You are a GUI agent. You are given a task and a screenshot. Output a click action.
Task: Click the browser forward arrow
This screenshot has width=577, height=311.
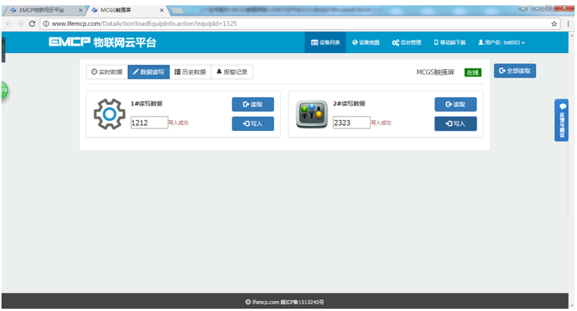pos(21,24)
